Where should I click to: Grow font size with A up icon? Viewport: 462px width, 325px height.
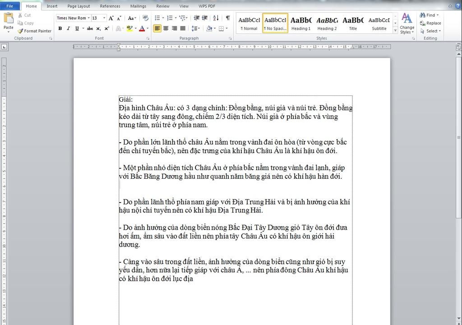[x=111, y=18]
